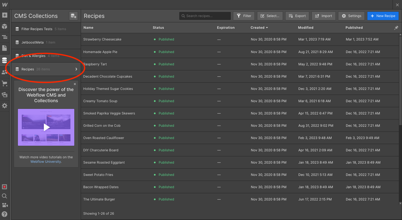Open the CMS Collections panel icon
The image size is (402, 220).
click(4, 60)
